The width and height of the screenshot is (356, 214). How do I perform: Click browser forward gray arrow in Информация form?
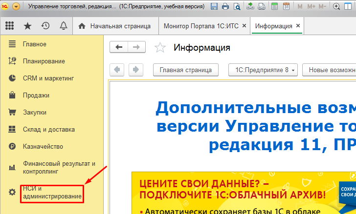coord(136,70)
